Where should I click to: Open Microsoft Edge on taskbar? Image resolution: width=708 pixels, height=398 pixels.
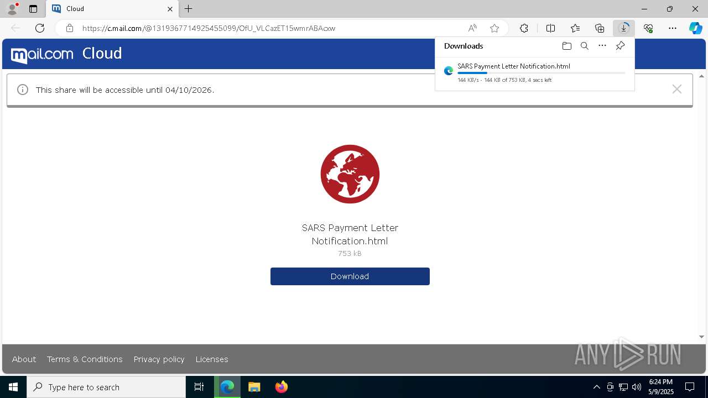(x=227, y=387)
